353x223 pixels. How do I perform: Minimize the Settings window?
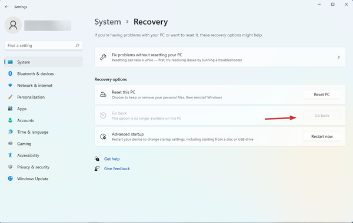click(319, 5)
